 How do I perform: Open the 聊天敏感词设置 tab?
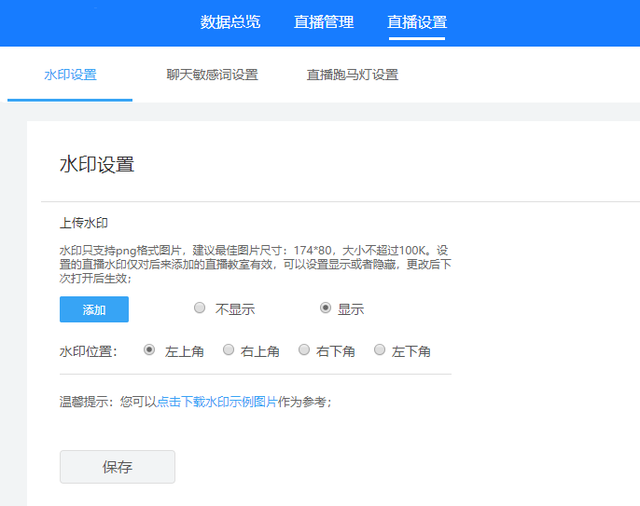tap(212, 75)
